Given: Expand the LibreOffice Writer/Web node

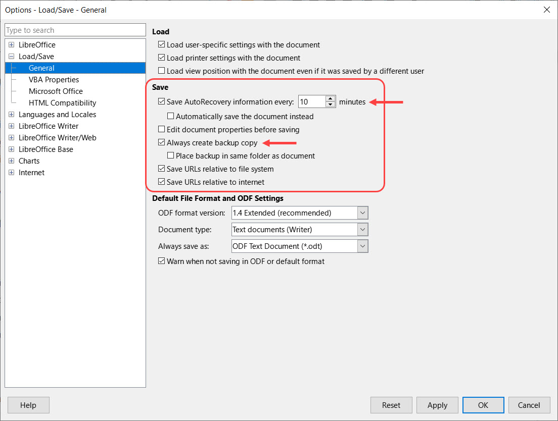Looking at the screenshot, I should [12, 137].
